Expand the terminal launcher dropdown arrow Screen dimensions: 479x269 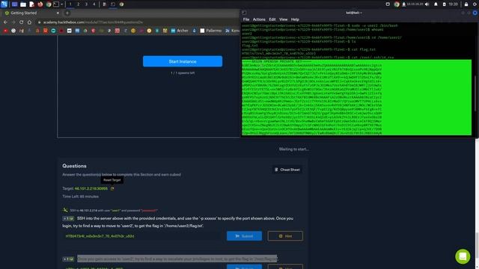[x=61, y=4]
